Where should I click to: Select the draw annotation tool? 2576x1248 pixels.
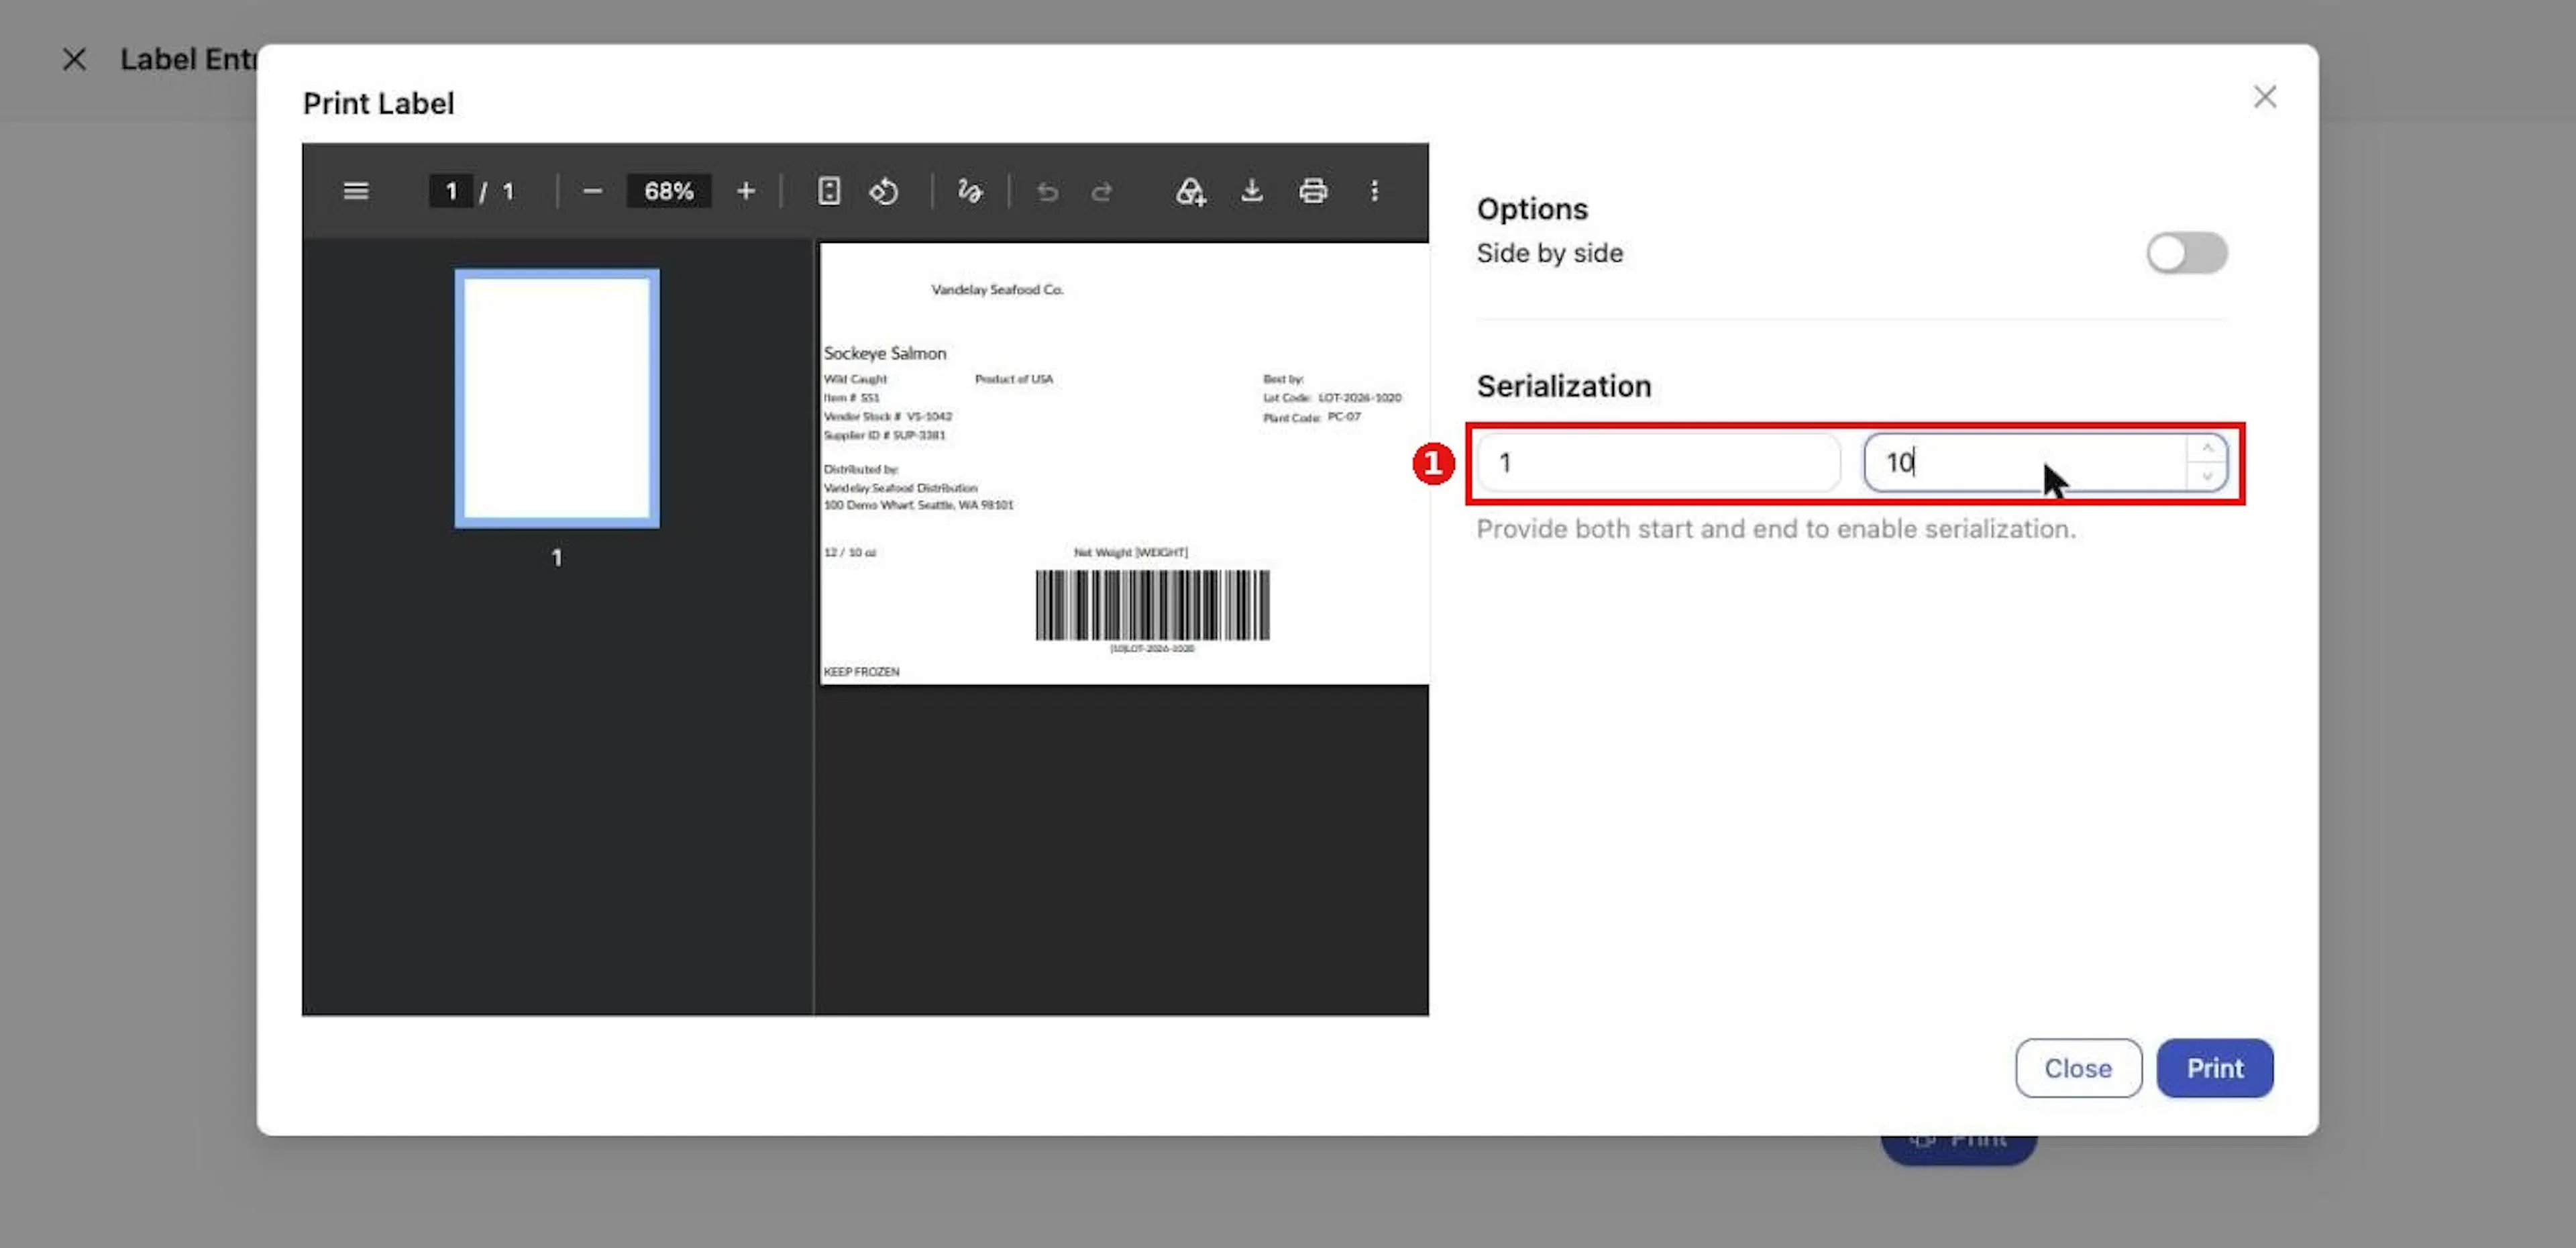click(970, 191)
